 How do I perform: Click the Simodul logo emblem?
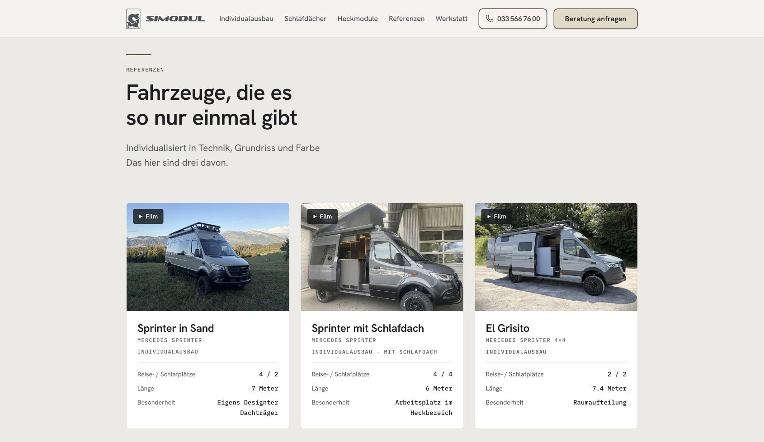[x=133, y=19]
